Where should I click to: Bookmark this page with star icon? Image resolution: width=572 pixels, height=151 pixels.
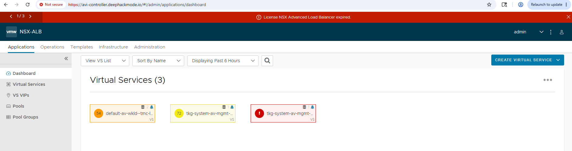(x=489, y=5)
